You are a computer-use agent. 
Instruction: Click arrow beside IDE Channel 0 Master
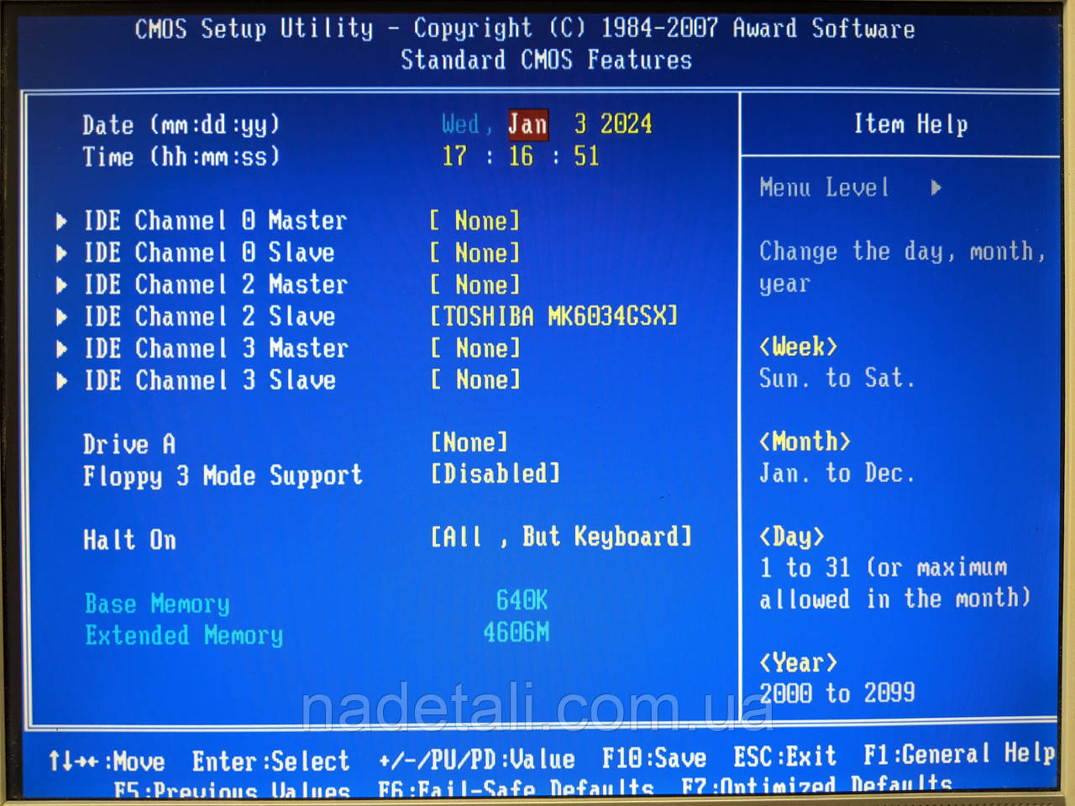point(61,222)
